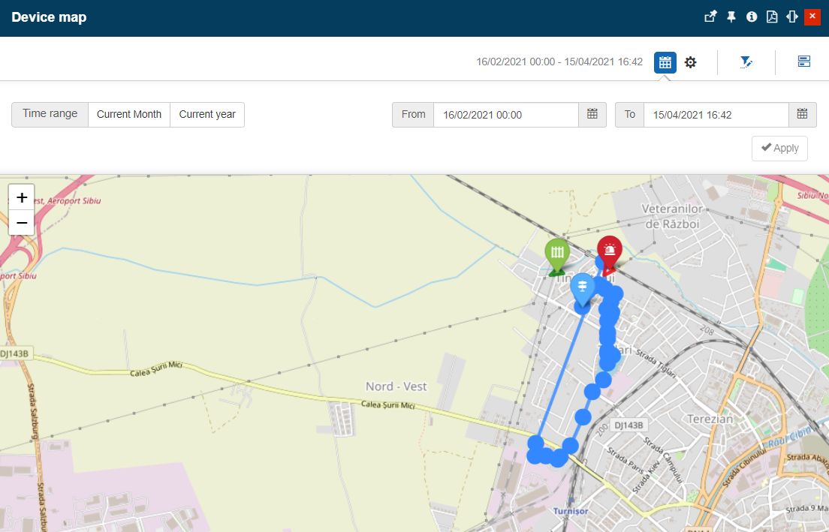Screen dimensions: 829x532
Task: Click the From date input field
Action: click(x=505, y=115)
